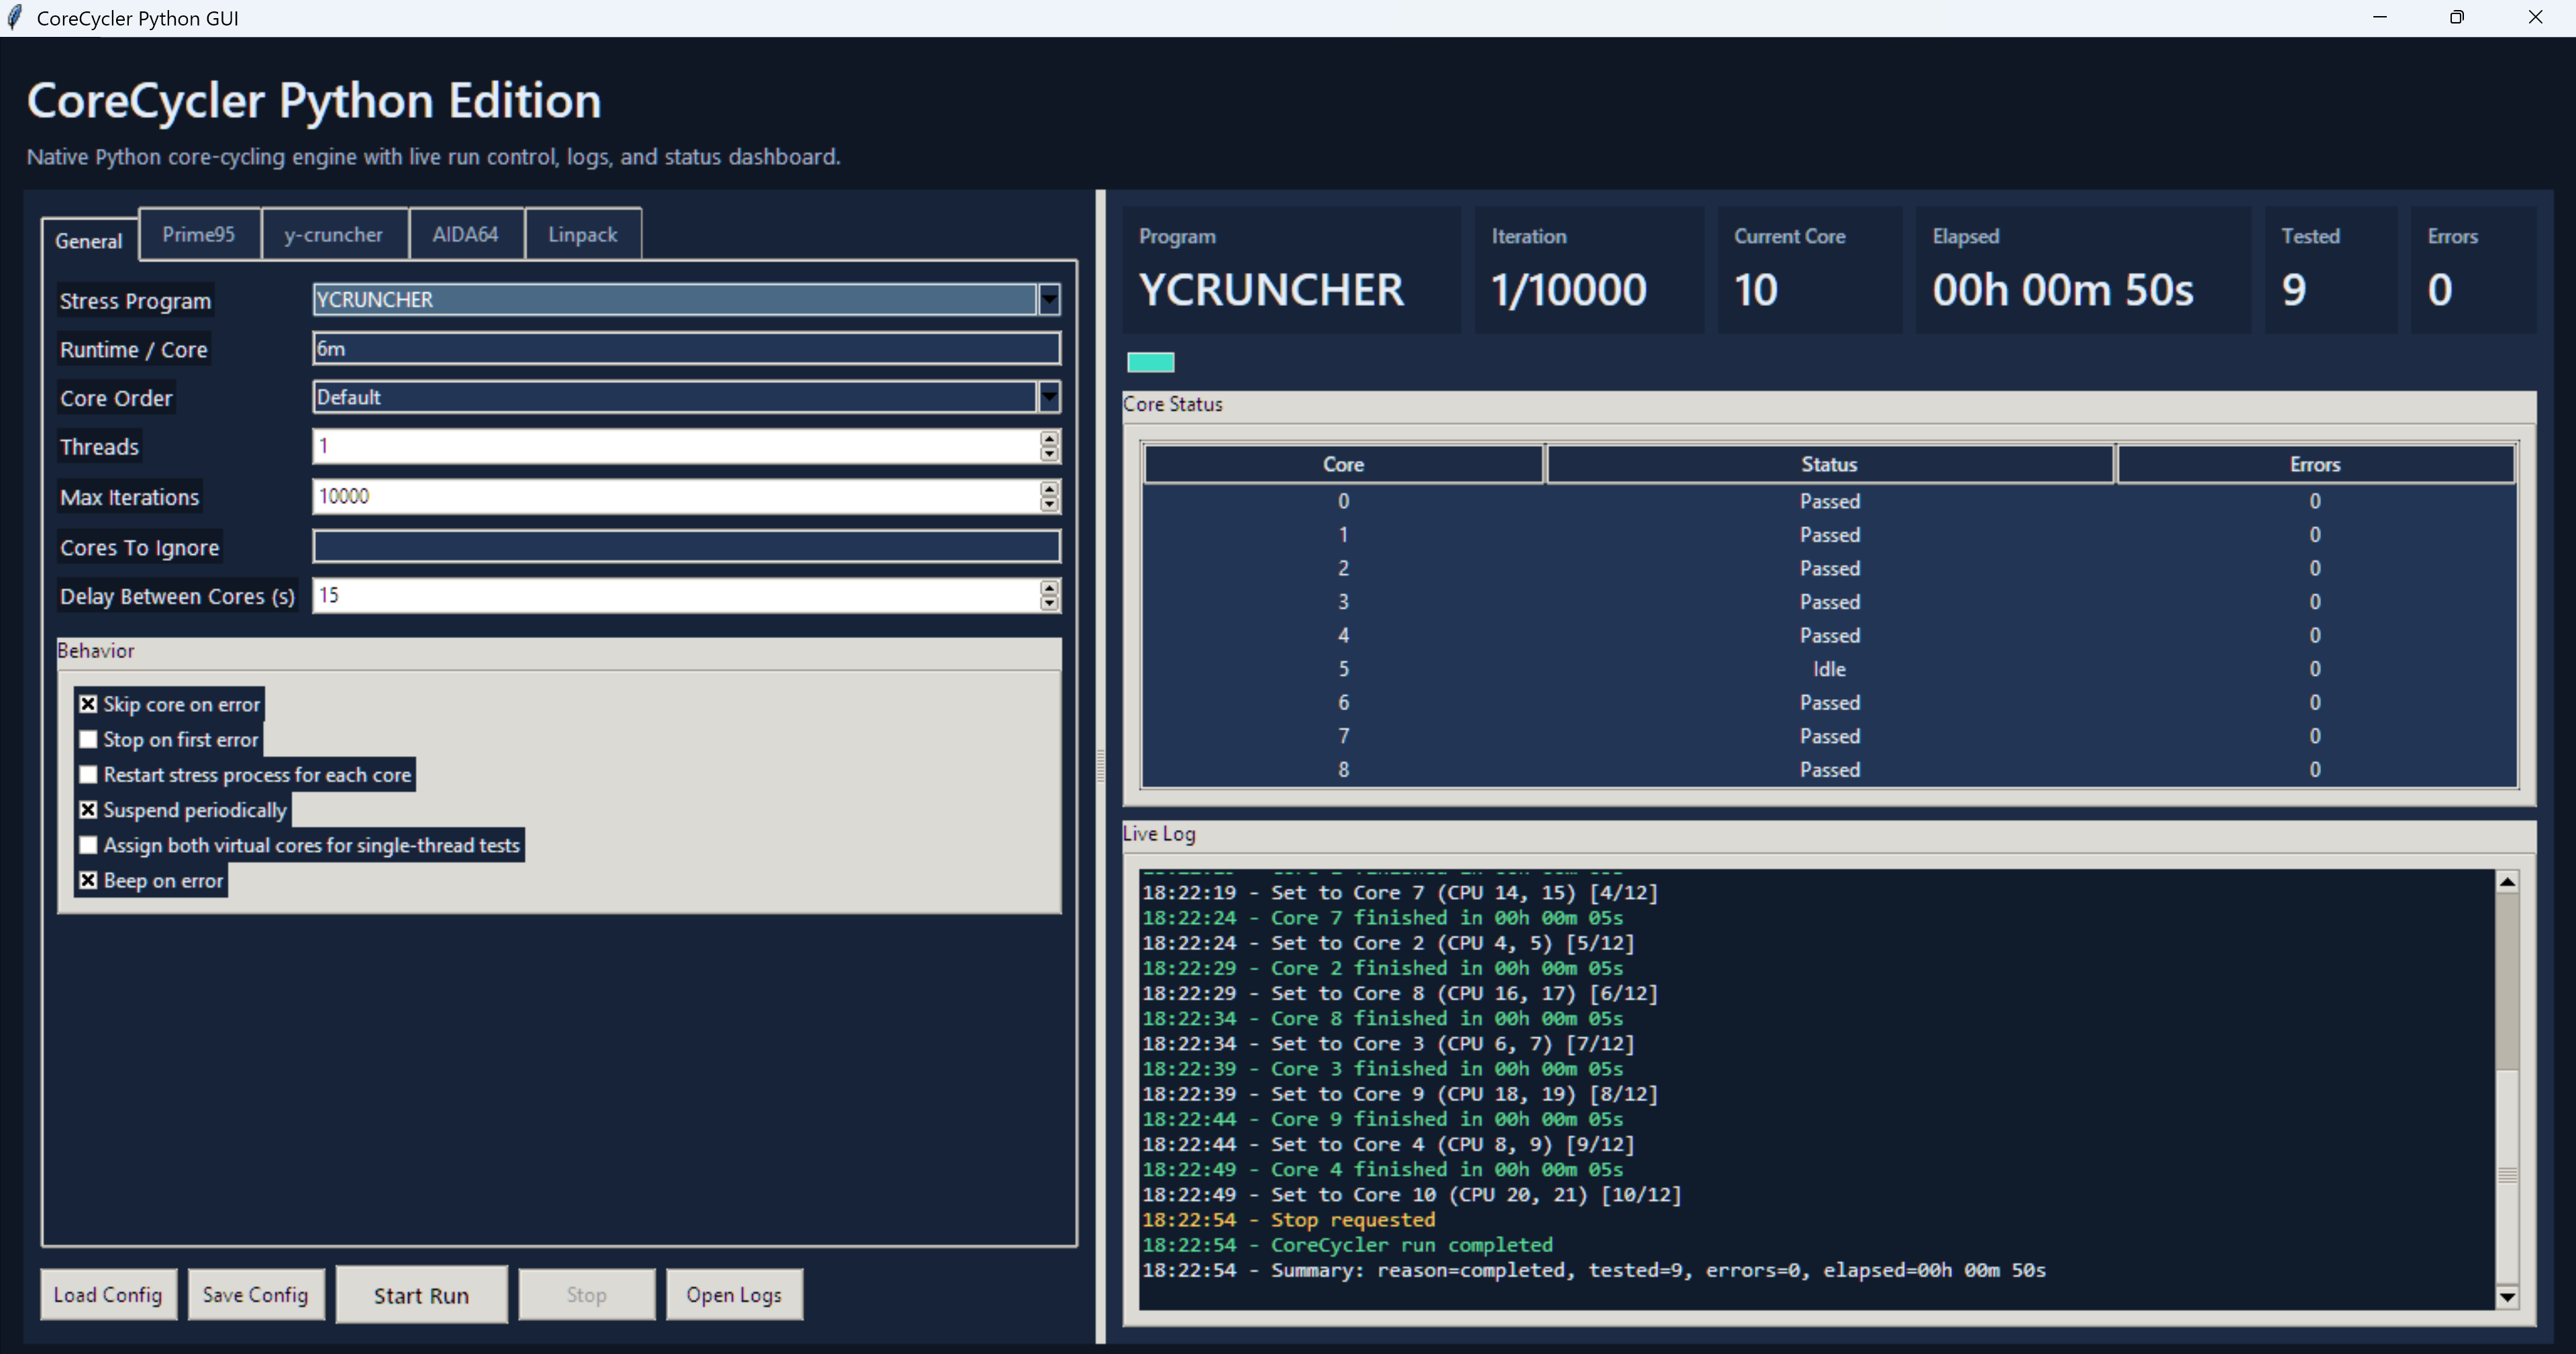Viewport: 2576px width, 1354px height.
Task: Click the CoreCycler feather icon in title bar
Action: pyautogui.click(x=14, y=18)
